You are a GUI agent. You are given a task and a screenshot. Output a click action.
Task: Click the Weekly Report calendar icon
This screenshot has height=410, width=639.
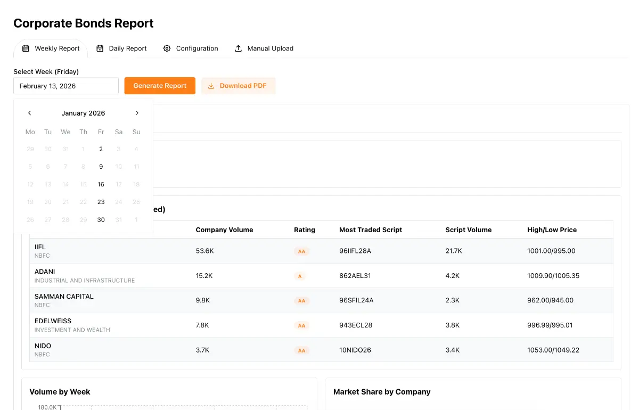[x=26, y=48]
